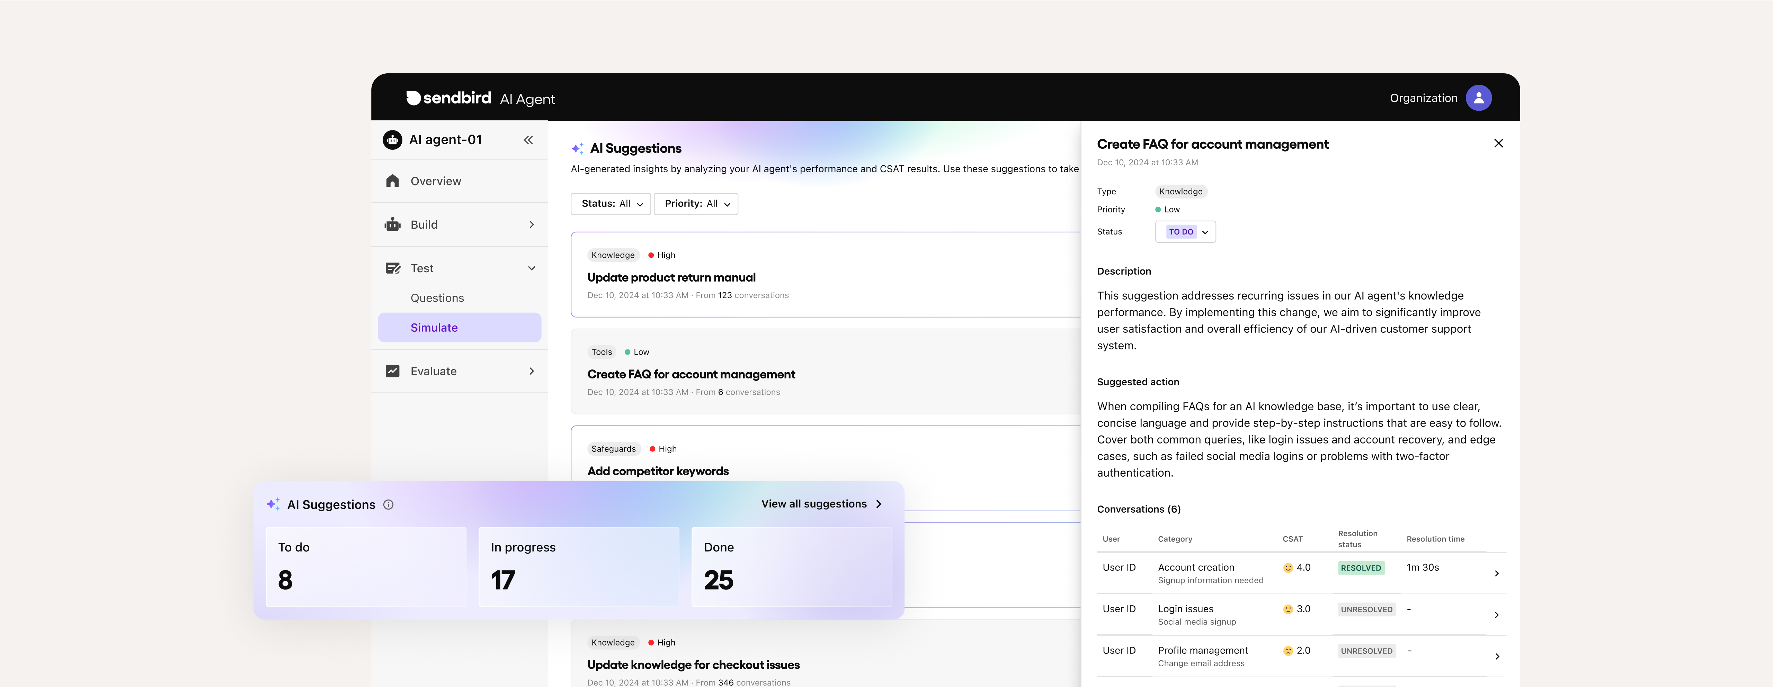Viewport: 1773px width, 687px height.
Task: Select the In progress 17 tile
Action: (x=579, y=567)
